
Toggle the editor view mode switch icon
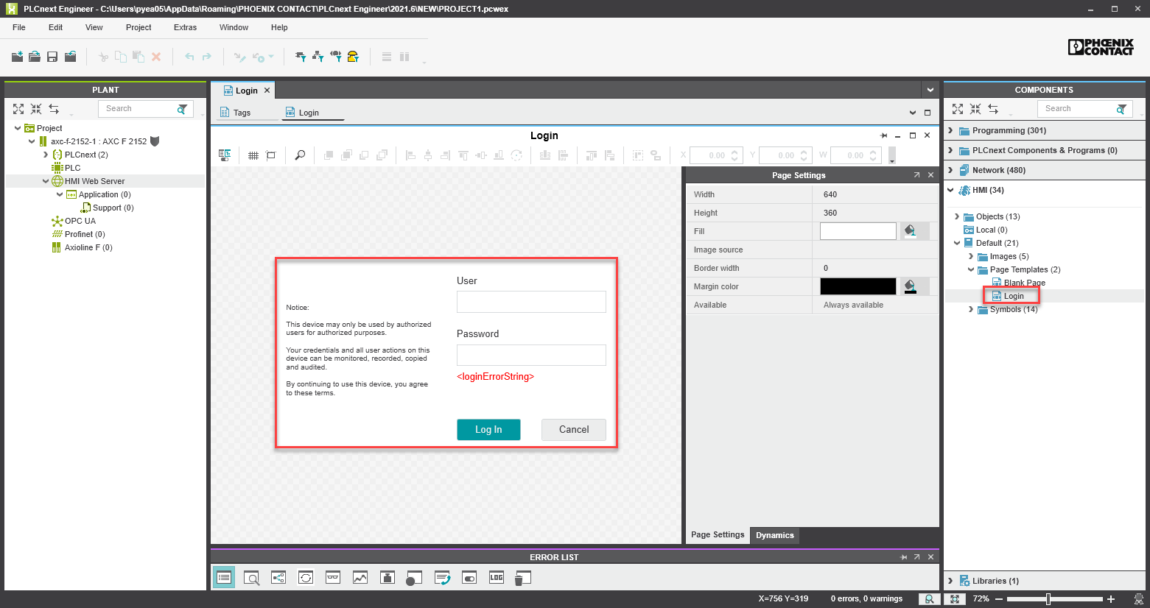click(x=225, y=155)
